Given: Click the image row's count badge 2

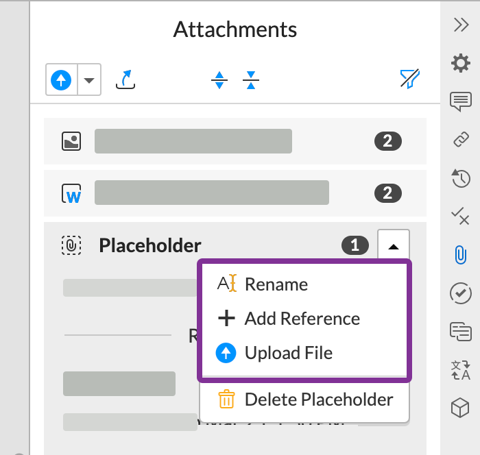Looking at the screenshot, I should coord(388,141).
